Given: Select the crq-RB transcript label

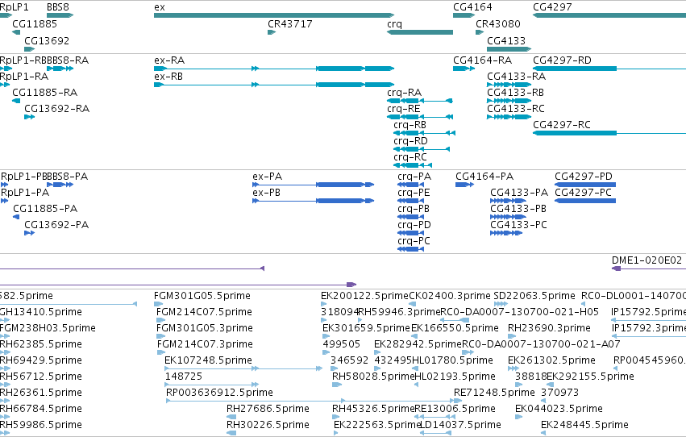Looking at the screenshot, I should [x=410, y=125].
